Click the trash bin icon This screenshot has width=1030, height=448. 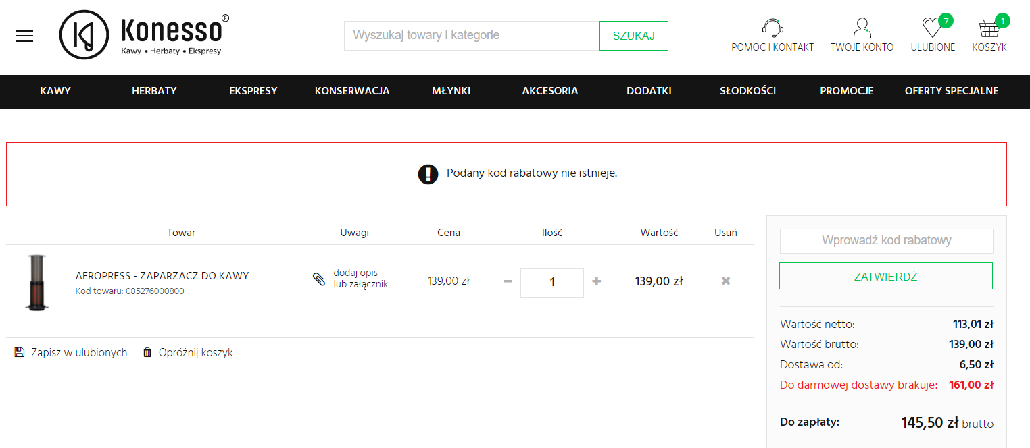point(147,352)
